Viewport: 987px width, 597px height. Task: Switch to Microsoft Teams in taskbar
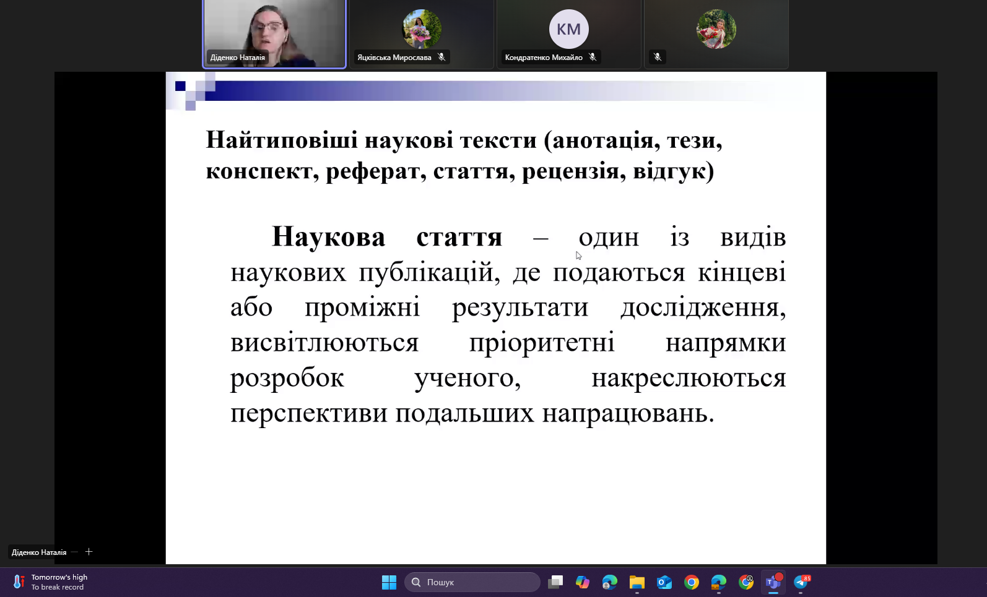773,582
